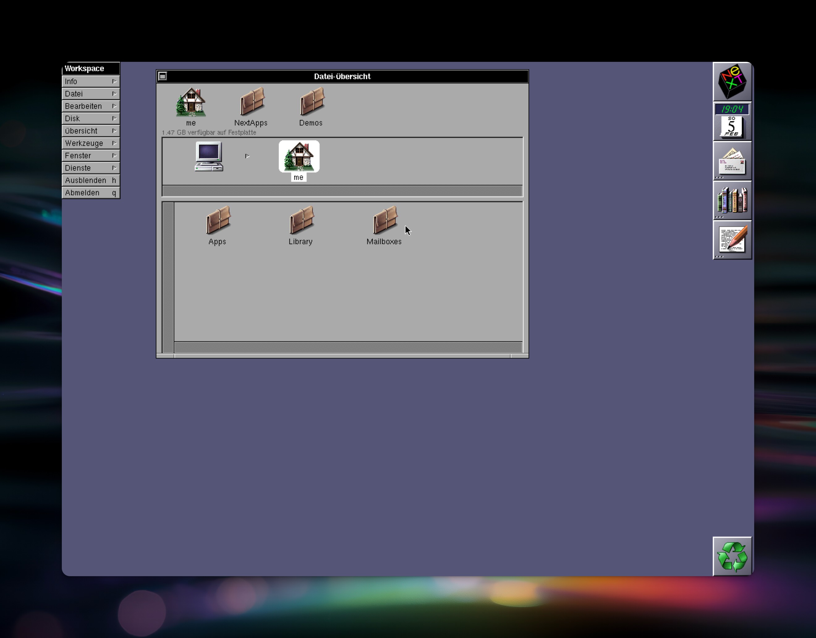The width and height of the screenshot is (816, 638).
Task: Open the Bearbeiten menu
Action: pyautogui.click(x=91, y=106)
